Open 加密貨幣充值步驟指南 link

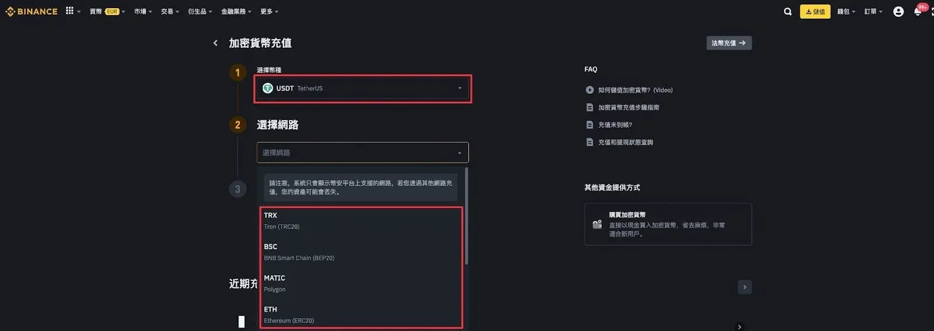coord(629,108)
